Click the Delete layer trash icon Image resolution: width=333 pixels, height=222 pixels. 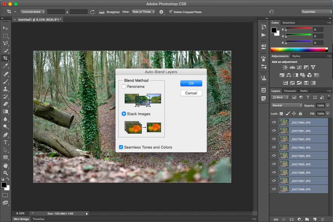(x=322, y=219)
